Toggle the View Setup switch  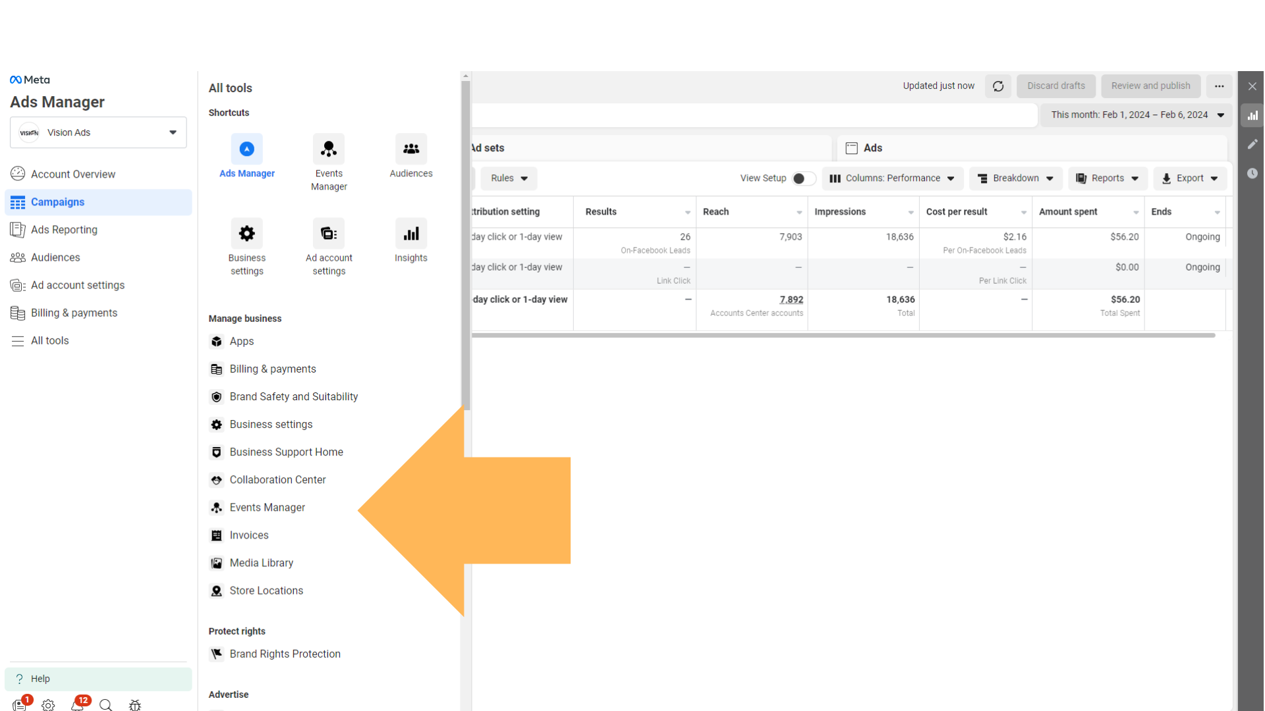coord(803,178)
